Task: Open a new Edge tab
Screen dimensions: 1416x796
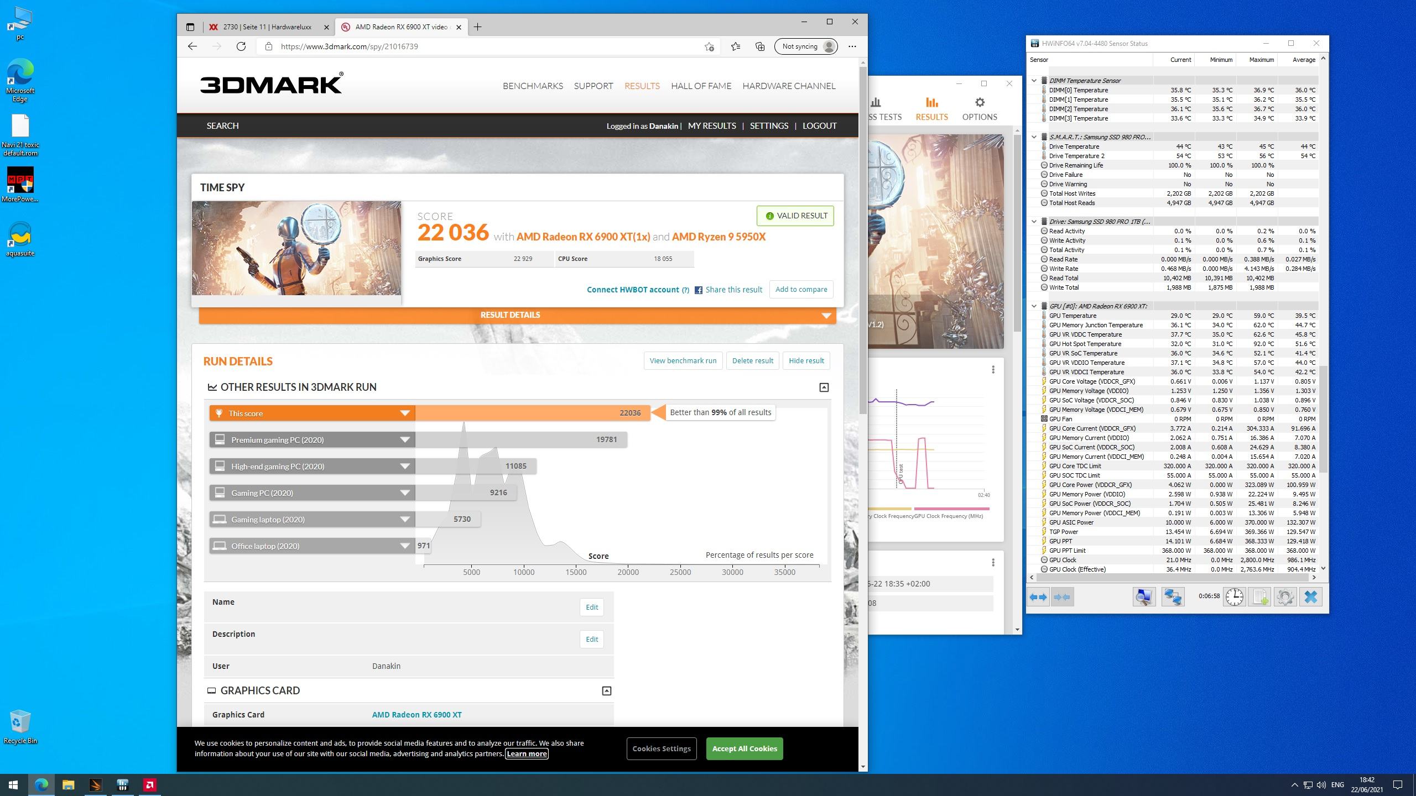Action: pyautogui.click(x=477, y=27)
